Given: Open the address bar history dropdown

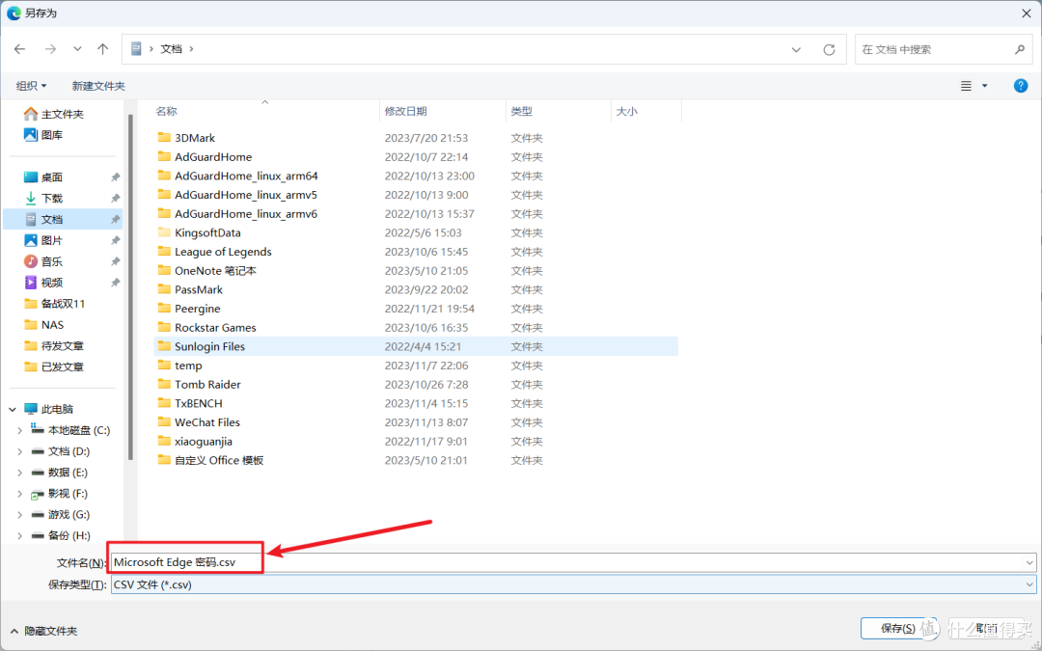Looking at the screenshot, I should 796,49.
